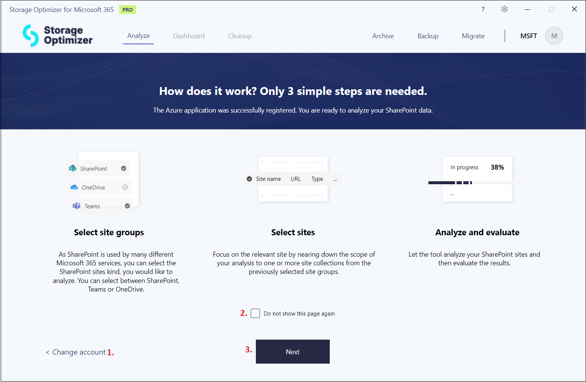The width and height of the screenshot is (586, 382).
Task: Toggle the check mark beside Teams
Action: click(127, 206)
